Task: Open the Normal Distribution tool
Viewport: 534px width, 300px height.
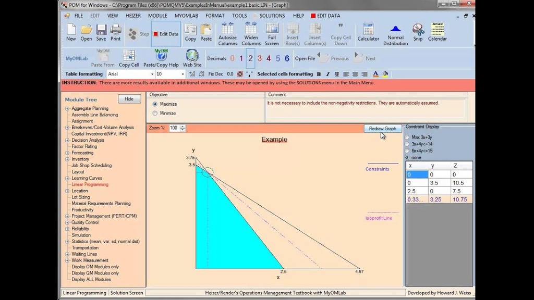Action: click(395, 33)
